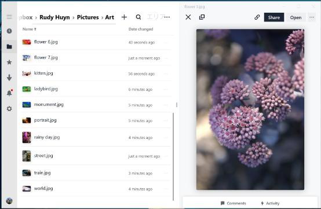Select the rainy day.jpg file

coord(96,137)
